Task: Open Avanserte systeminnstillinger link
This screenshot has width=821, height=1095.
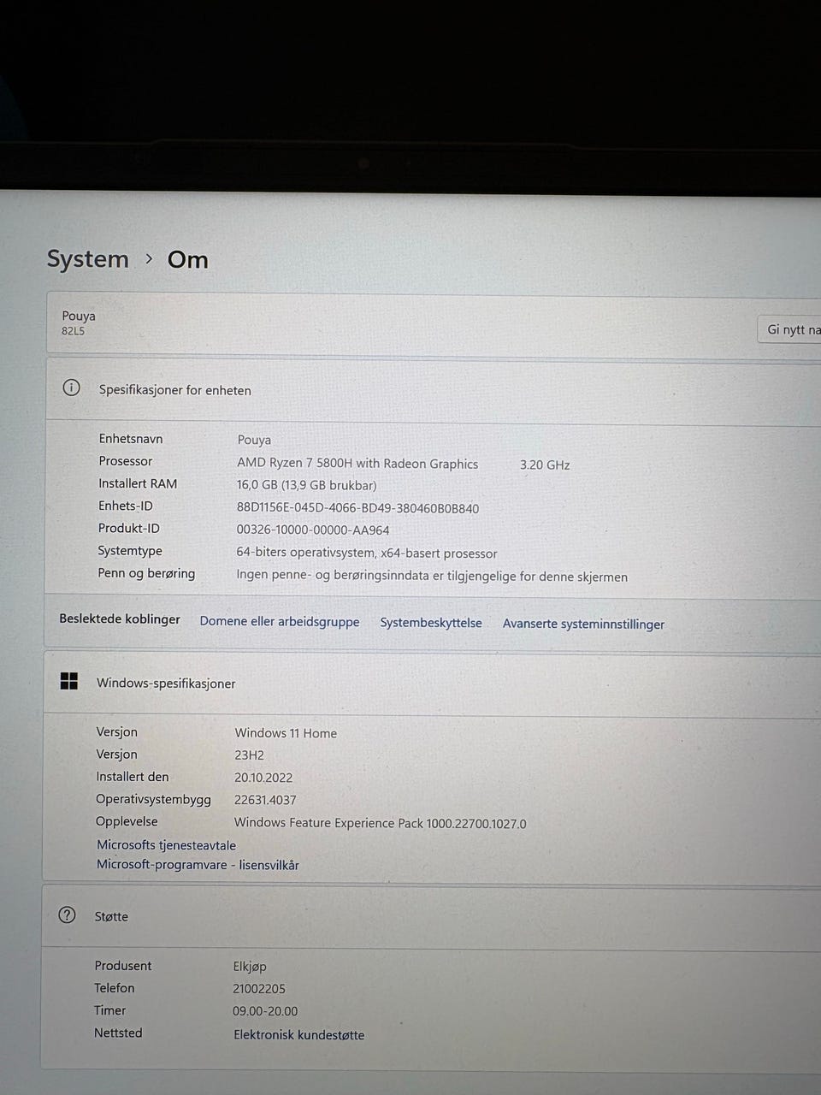Action: click(x=583, y=624)
